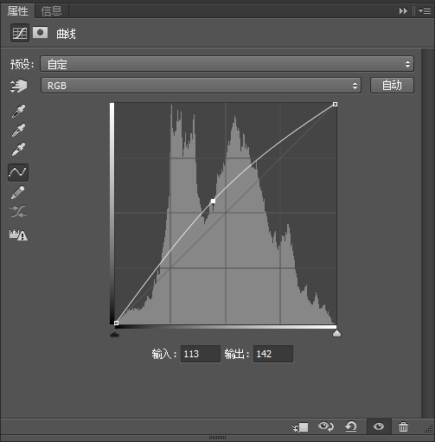435x442 pixels.
Task: Open the preset dropdown showing 自定
Action: 227,64
